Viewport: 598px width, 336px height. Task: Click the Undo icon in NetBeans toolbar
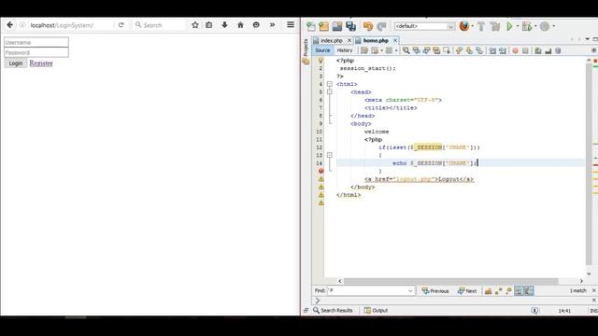368,26
